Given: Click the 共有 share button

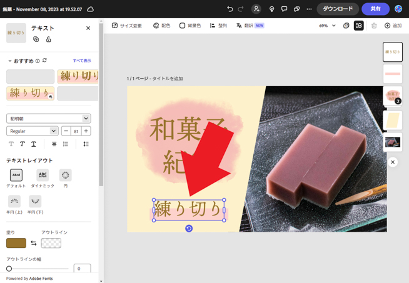Looking at the screenshot, I should point(375,9).
